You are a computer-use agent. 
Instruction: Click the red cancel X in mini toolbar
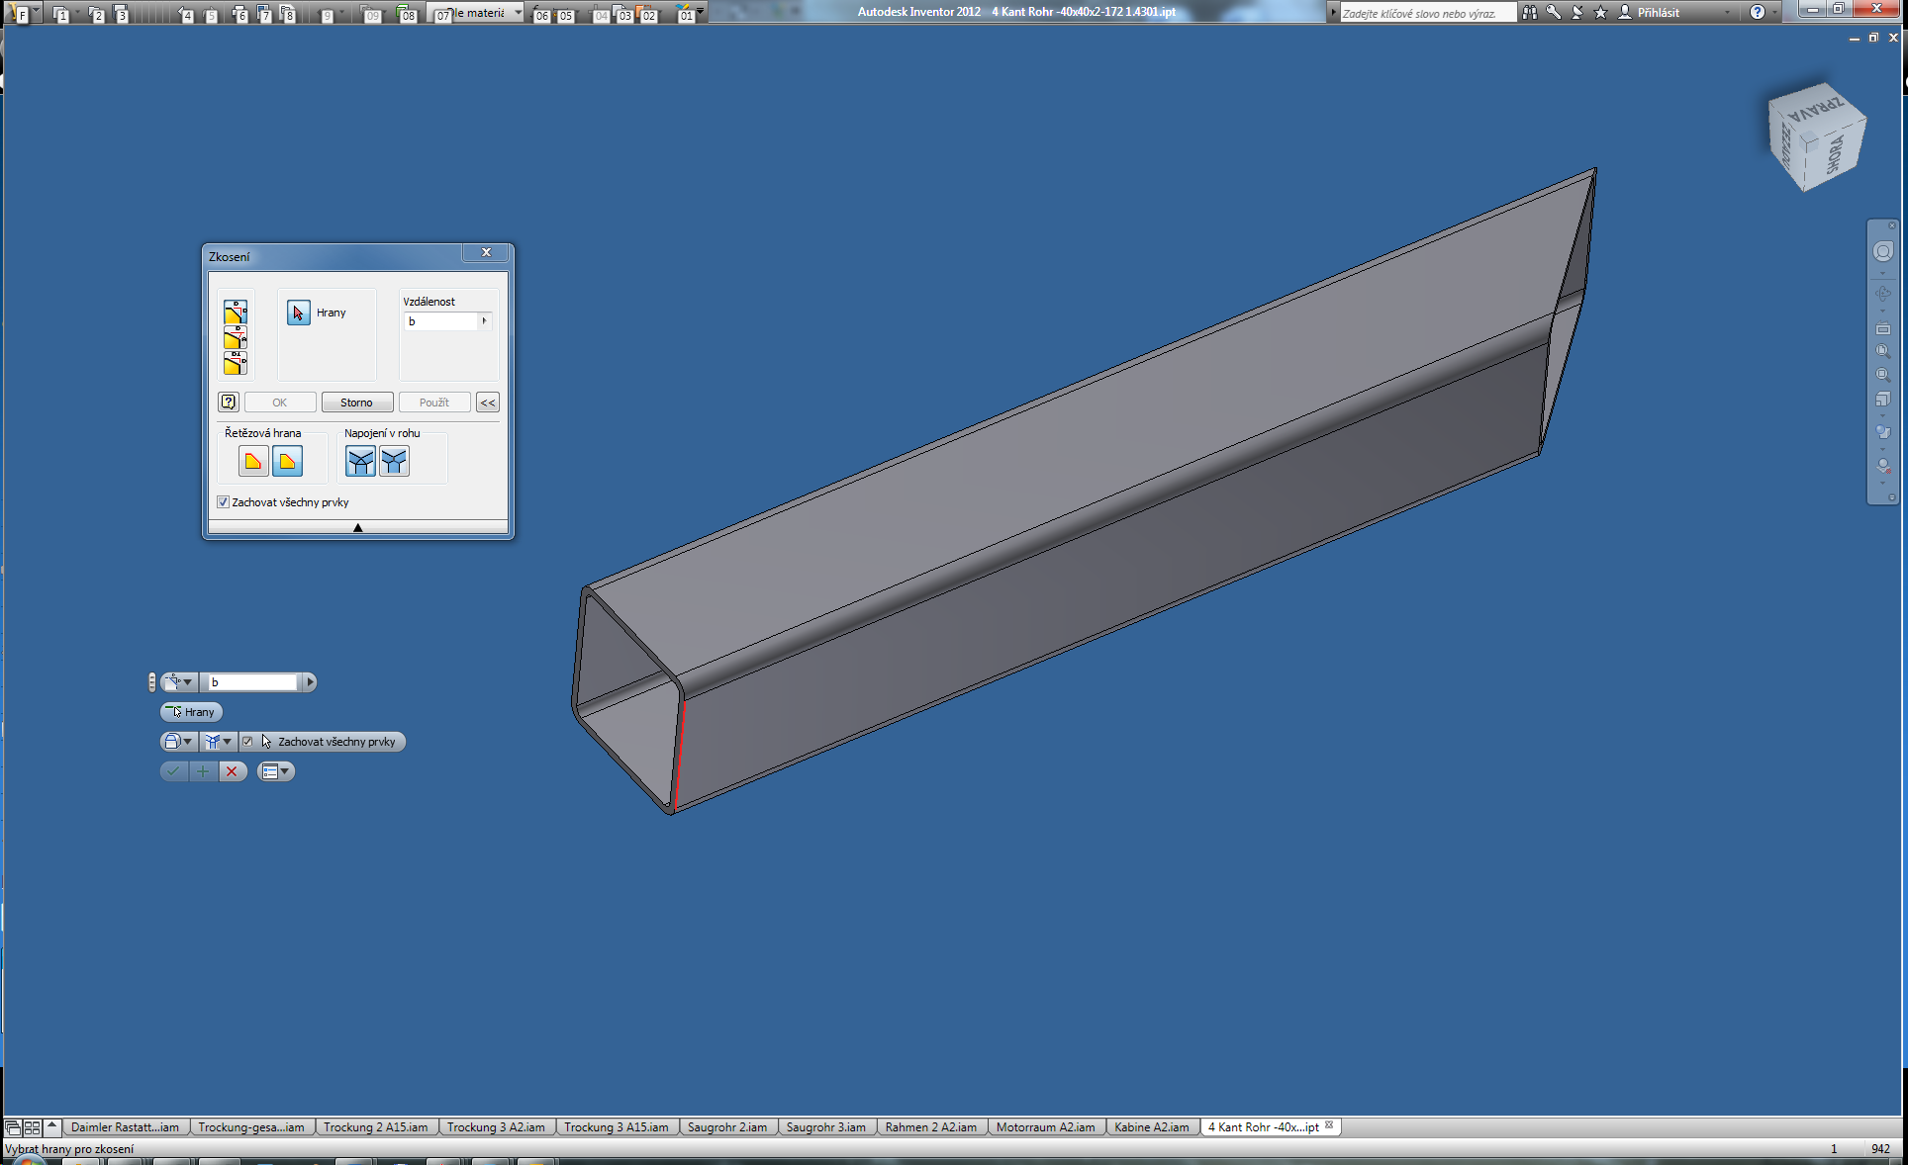point(232,771)
